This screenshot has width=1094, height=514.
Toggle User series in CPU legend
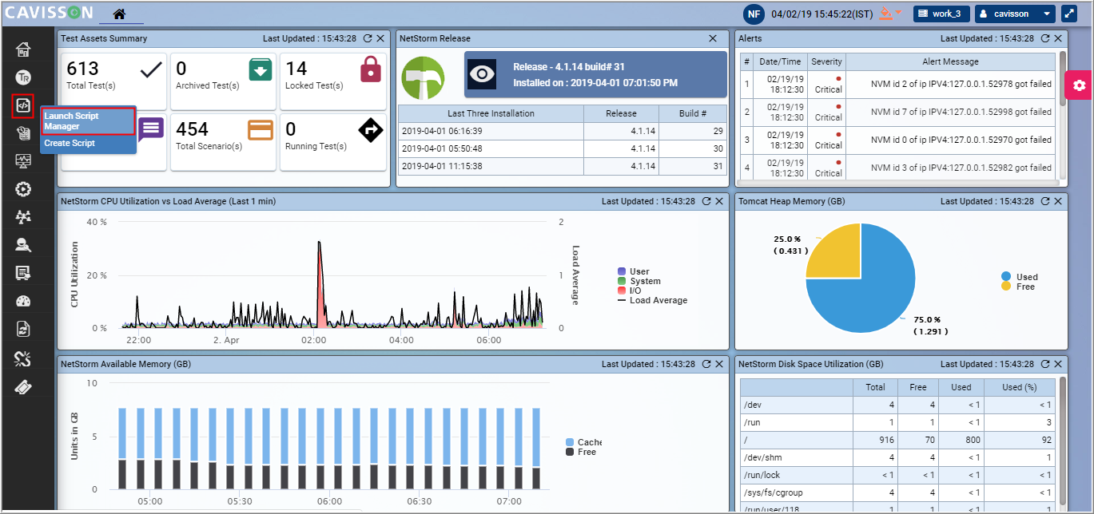click(634, 271)
